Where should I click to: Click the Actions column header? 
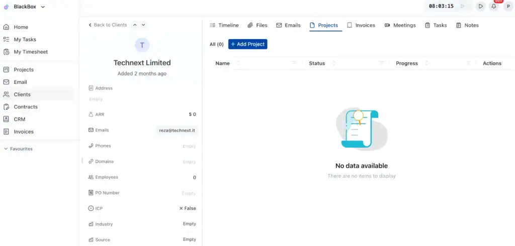pos(492,63)
